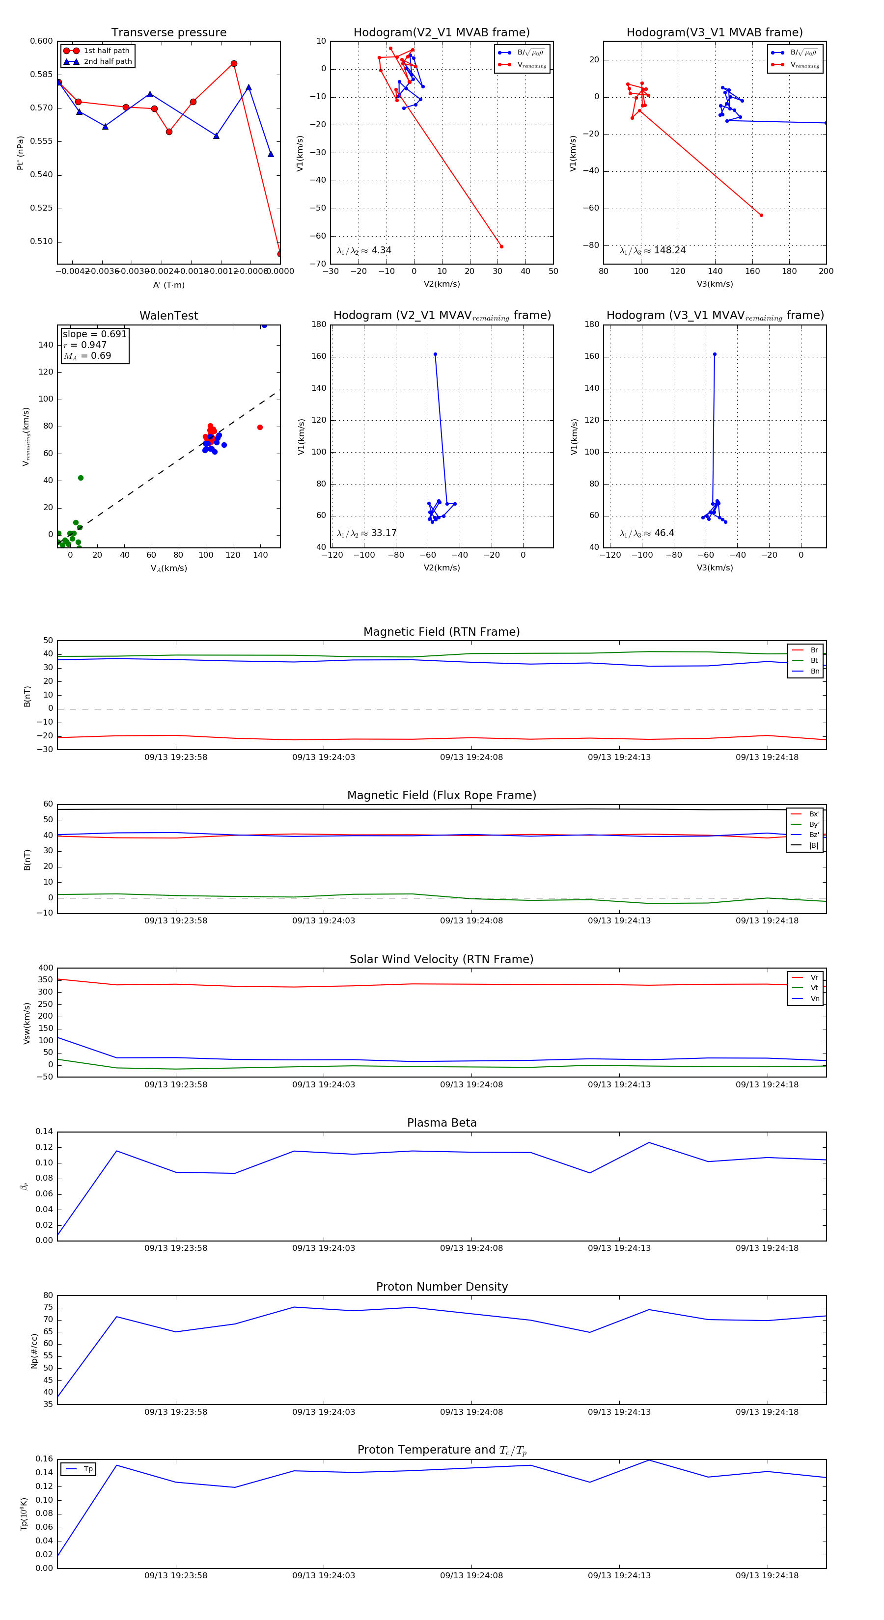
Task: Click the topmost blue point in V2_V1 MVAV hodogram
Action: [436, 355]
